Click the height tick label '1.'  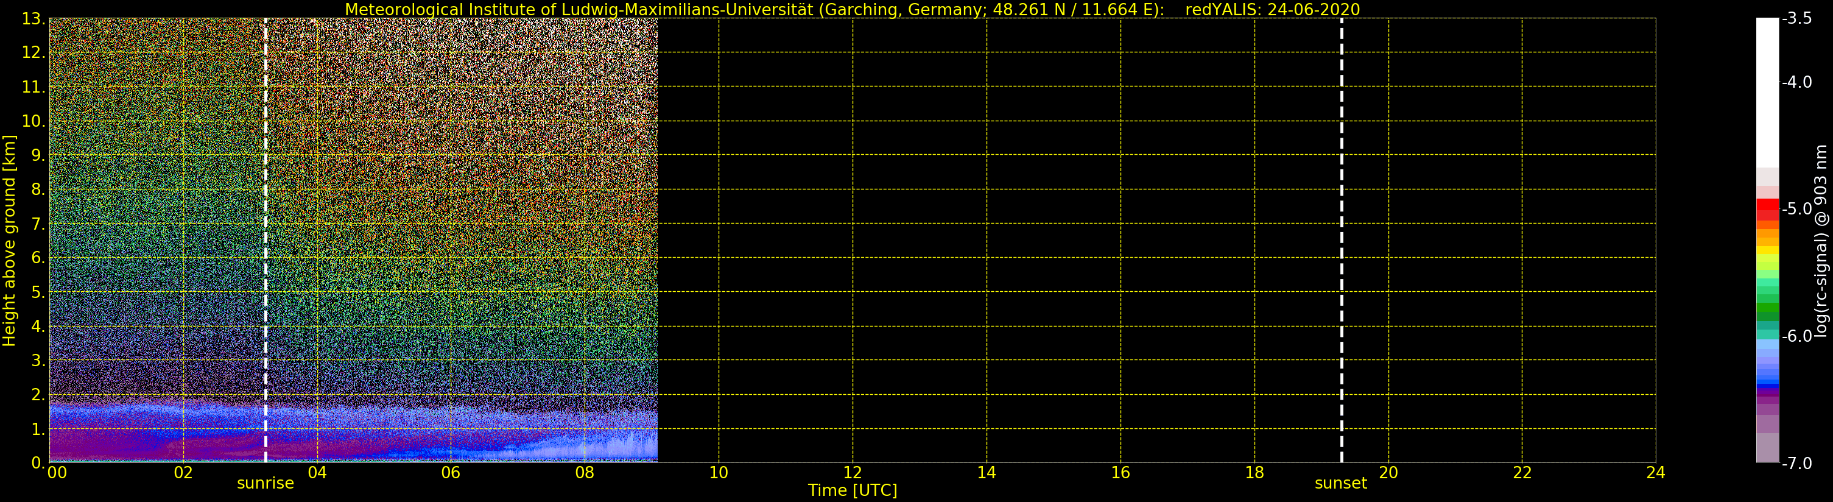38,430
